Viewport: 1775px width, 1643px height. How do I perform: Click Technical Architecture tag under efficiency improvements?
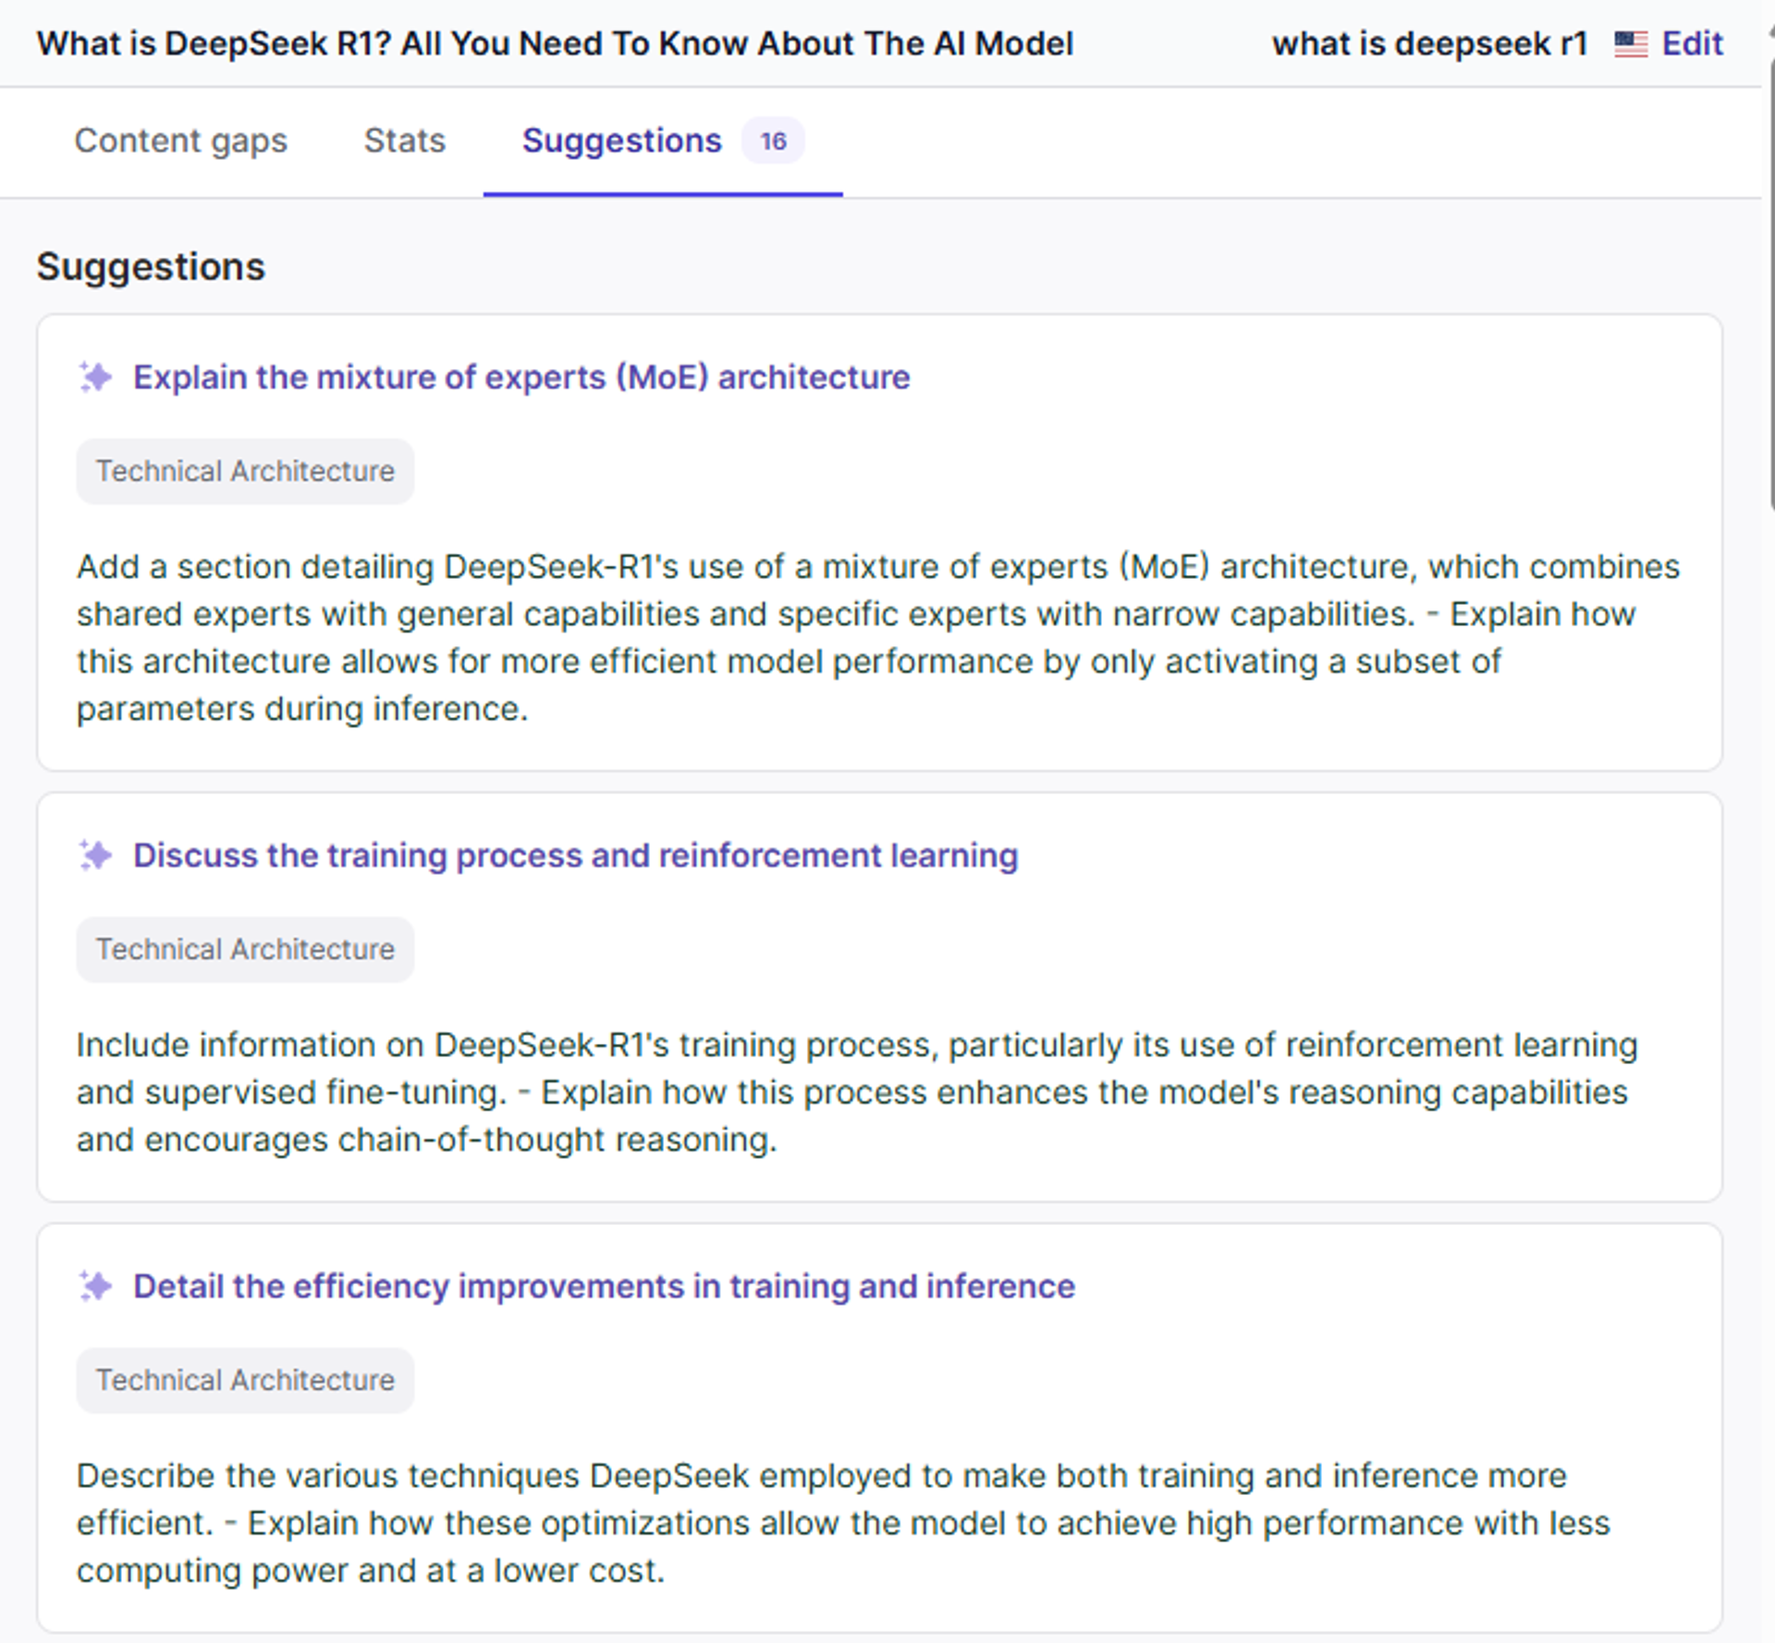coord(245,1380)
